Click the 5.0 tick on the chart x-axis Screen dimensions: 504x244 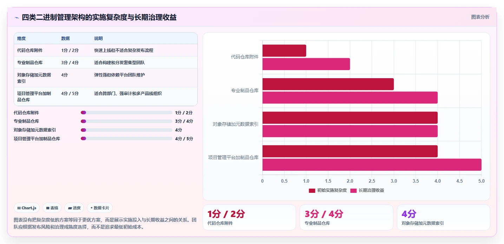point(481,181)
